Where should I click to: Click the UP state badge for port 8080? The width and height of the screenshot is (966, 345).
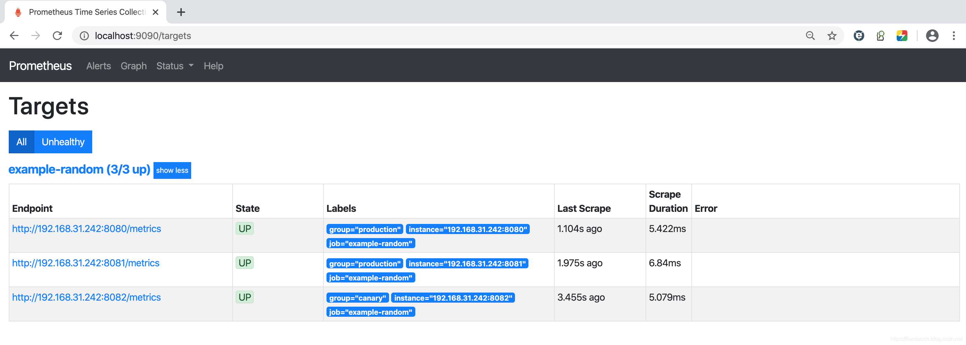pyautogui.click(x=244, y=229)
